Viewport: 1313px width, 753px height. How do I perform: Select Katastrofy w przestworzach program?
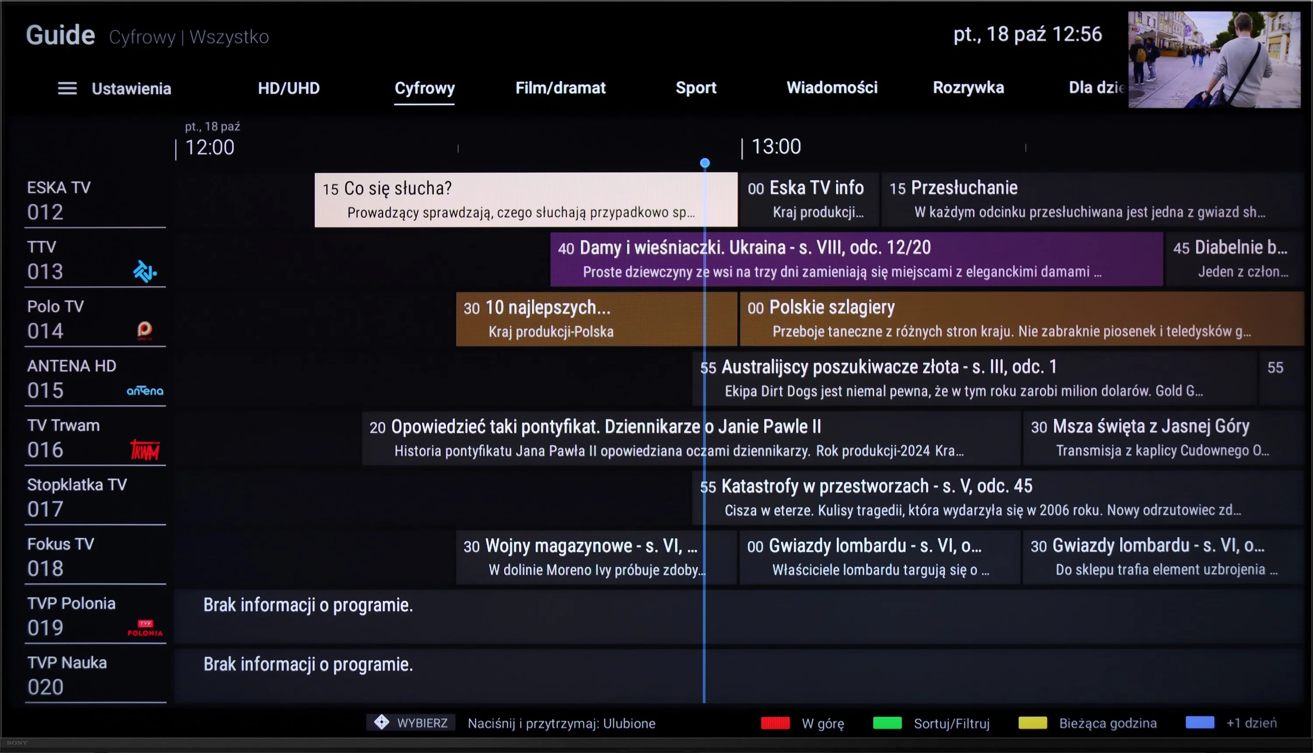[x=998, y=497]
